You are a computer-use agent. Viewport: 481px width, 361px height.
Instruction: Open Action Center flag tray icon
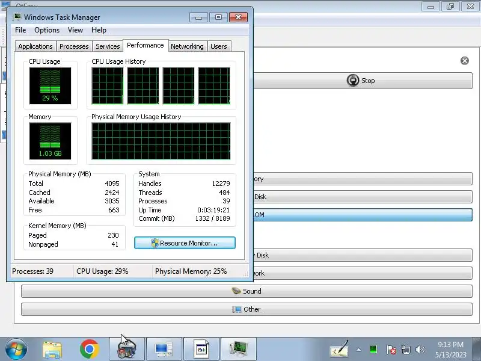click(391, 350)
